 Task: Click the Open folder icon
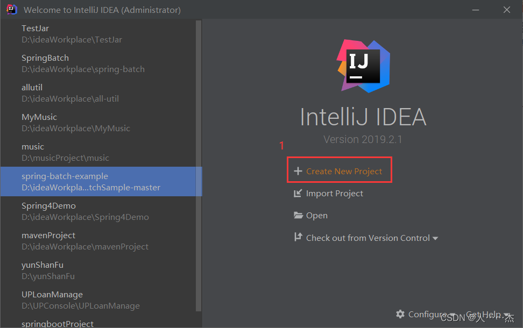tap(298, 215)
